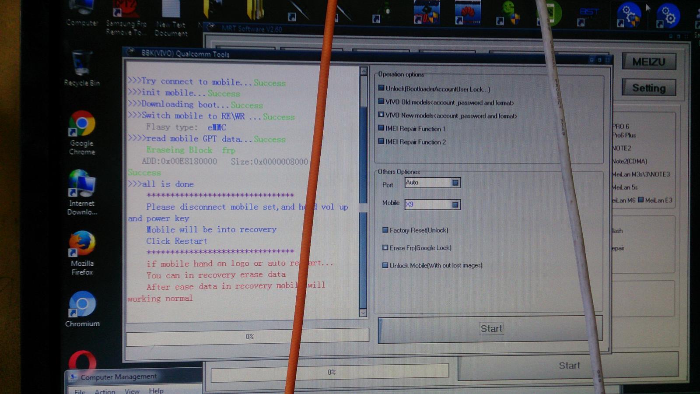This screenshot has height=394, width=700.
Task: Select MeiLan 5s in MRT model list
Action: [x=625, y=187]
